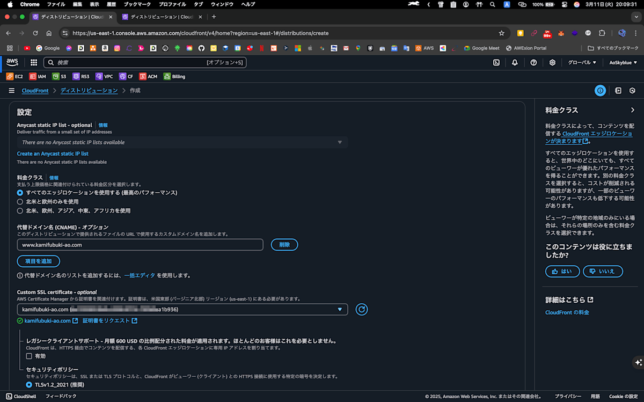Go to the AWS console home via the aws logo
This screenshot has width=644, height=402.
point(12,62)
